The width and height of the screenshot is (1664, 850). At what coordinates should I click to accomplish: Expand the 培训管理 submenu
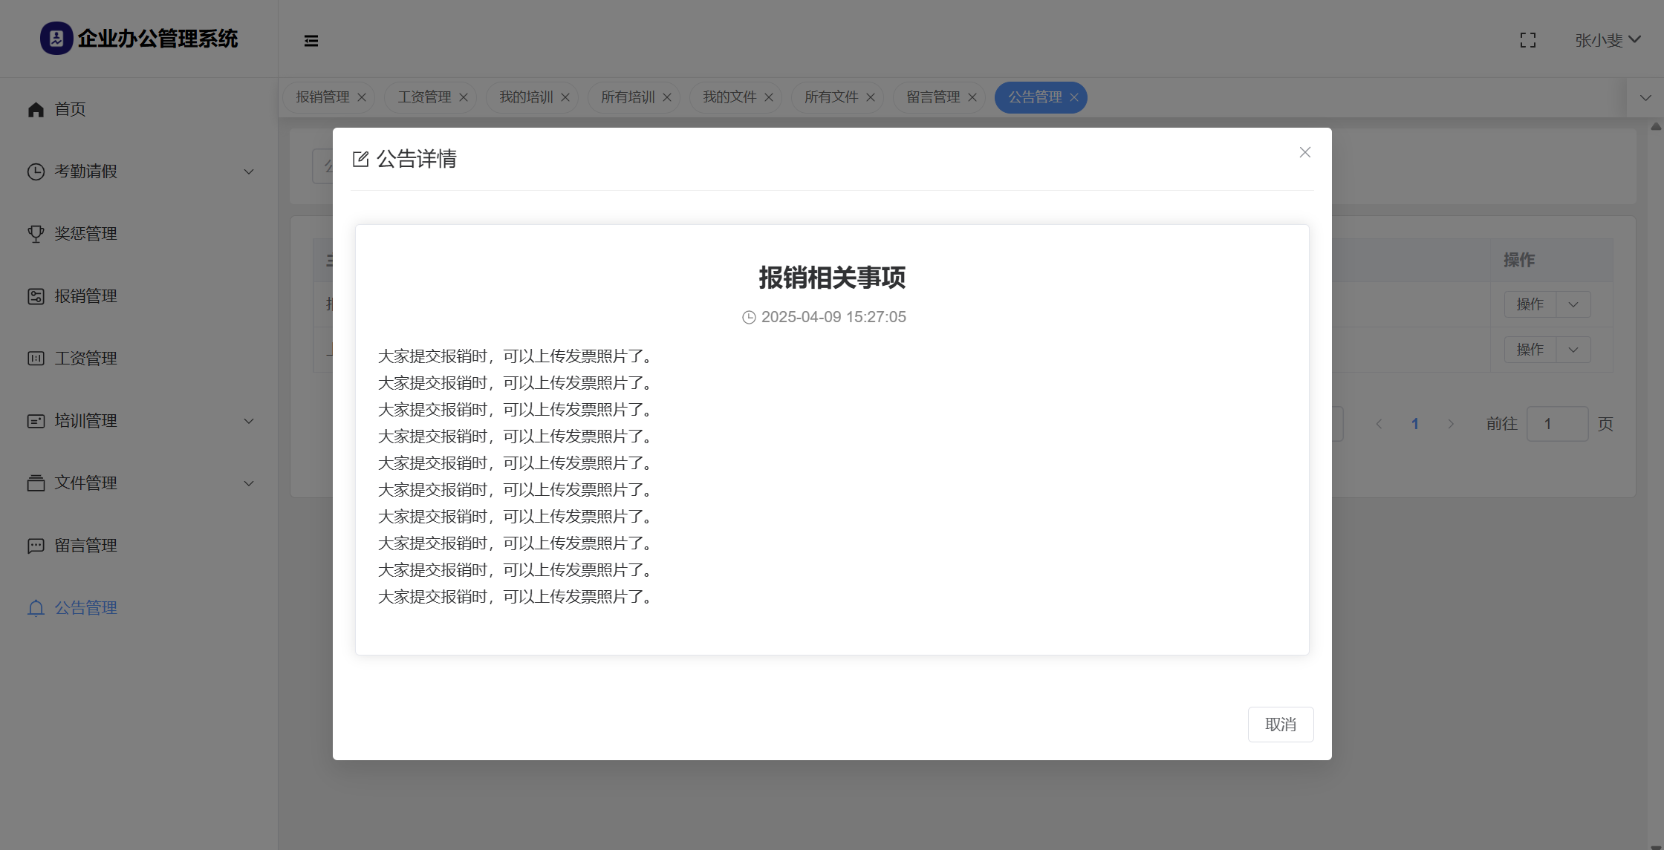(x=249, y=421)
